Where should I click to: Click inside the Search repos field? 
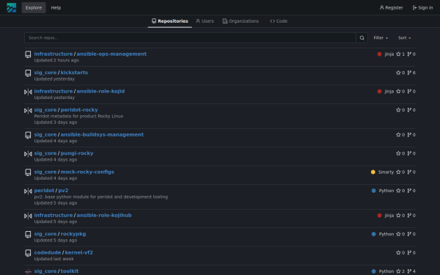coord(190,38)
